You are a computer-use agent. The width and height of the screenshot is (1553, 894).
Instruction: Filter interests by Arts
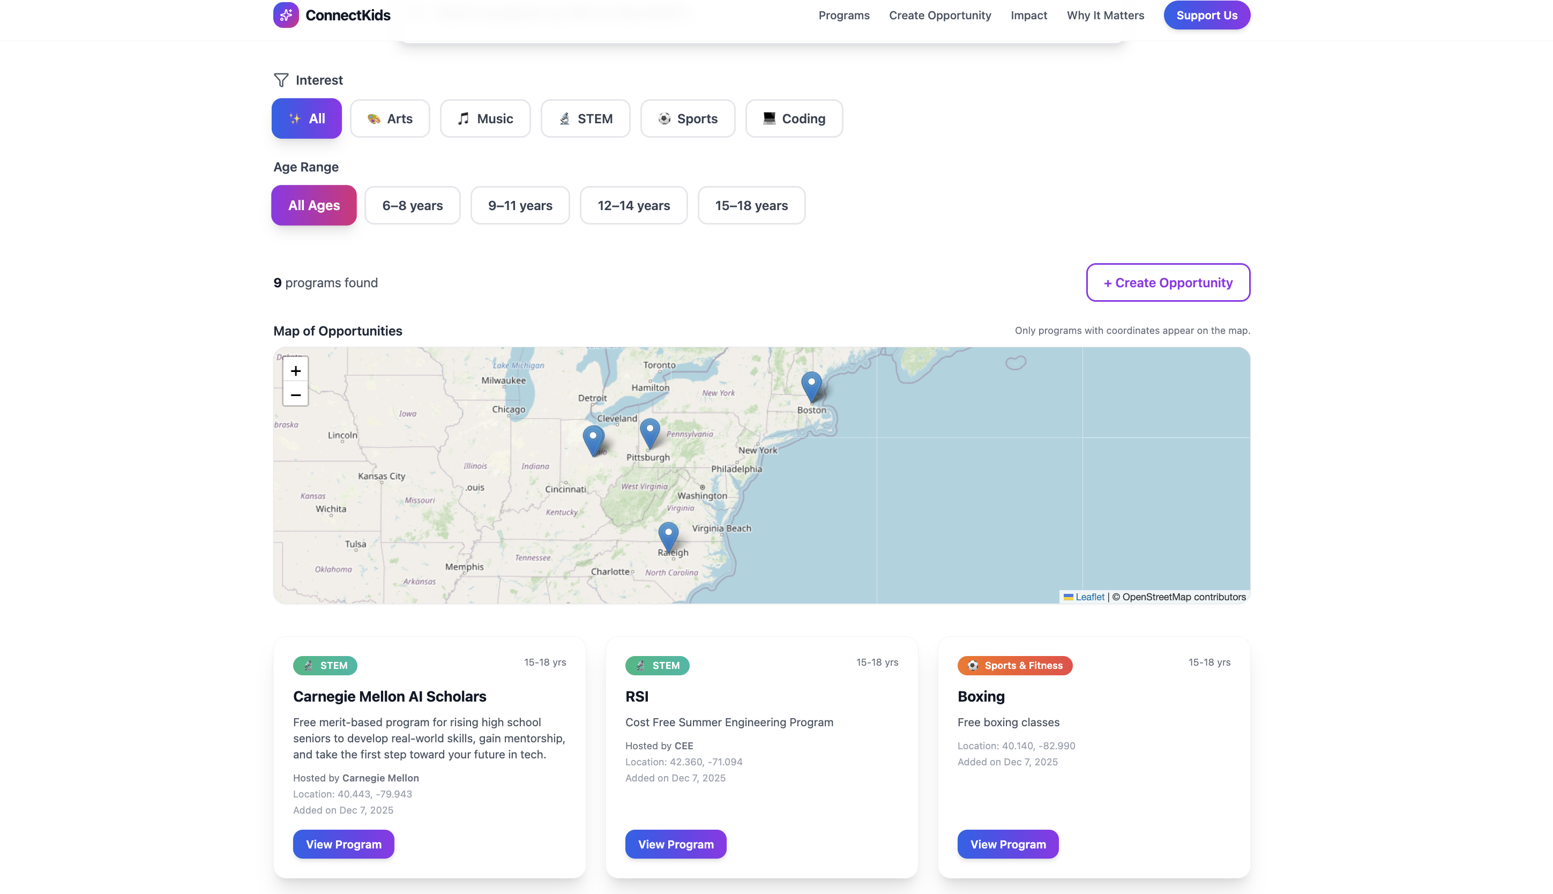[x=390, y=118]
